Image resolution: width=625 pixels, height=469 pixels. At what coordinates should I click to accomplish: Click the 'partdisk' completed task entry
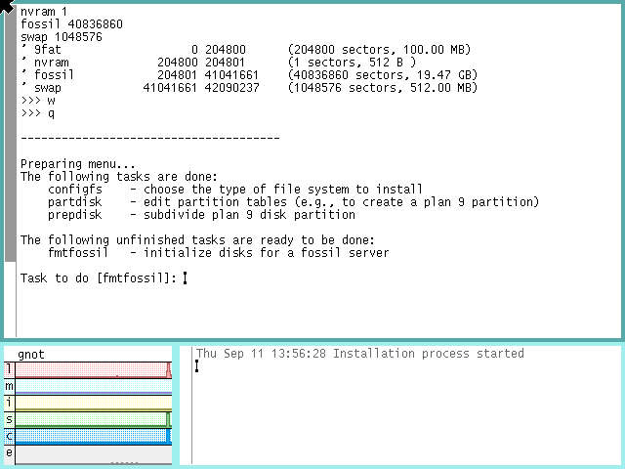(75, 202)
